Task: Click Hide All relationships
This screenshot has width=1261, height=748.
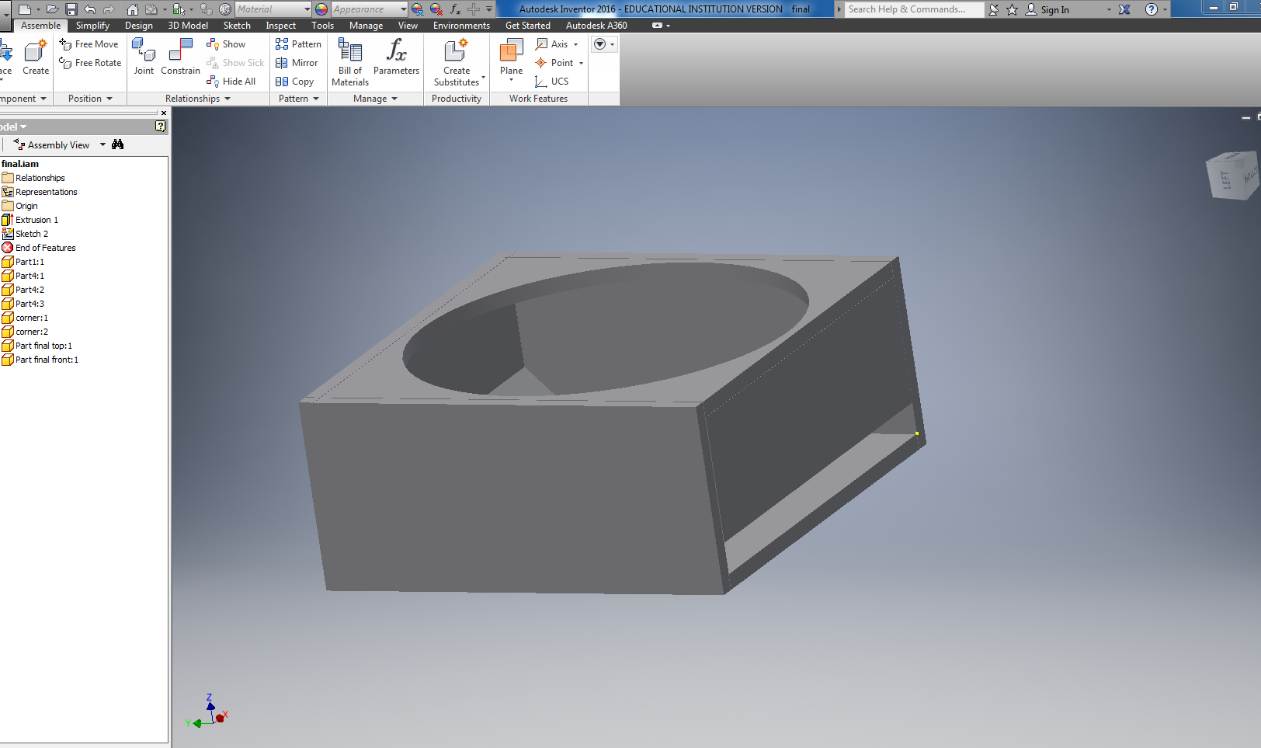Action: [231, 82]
